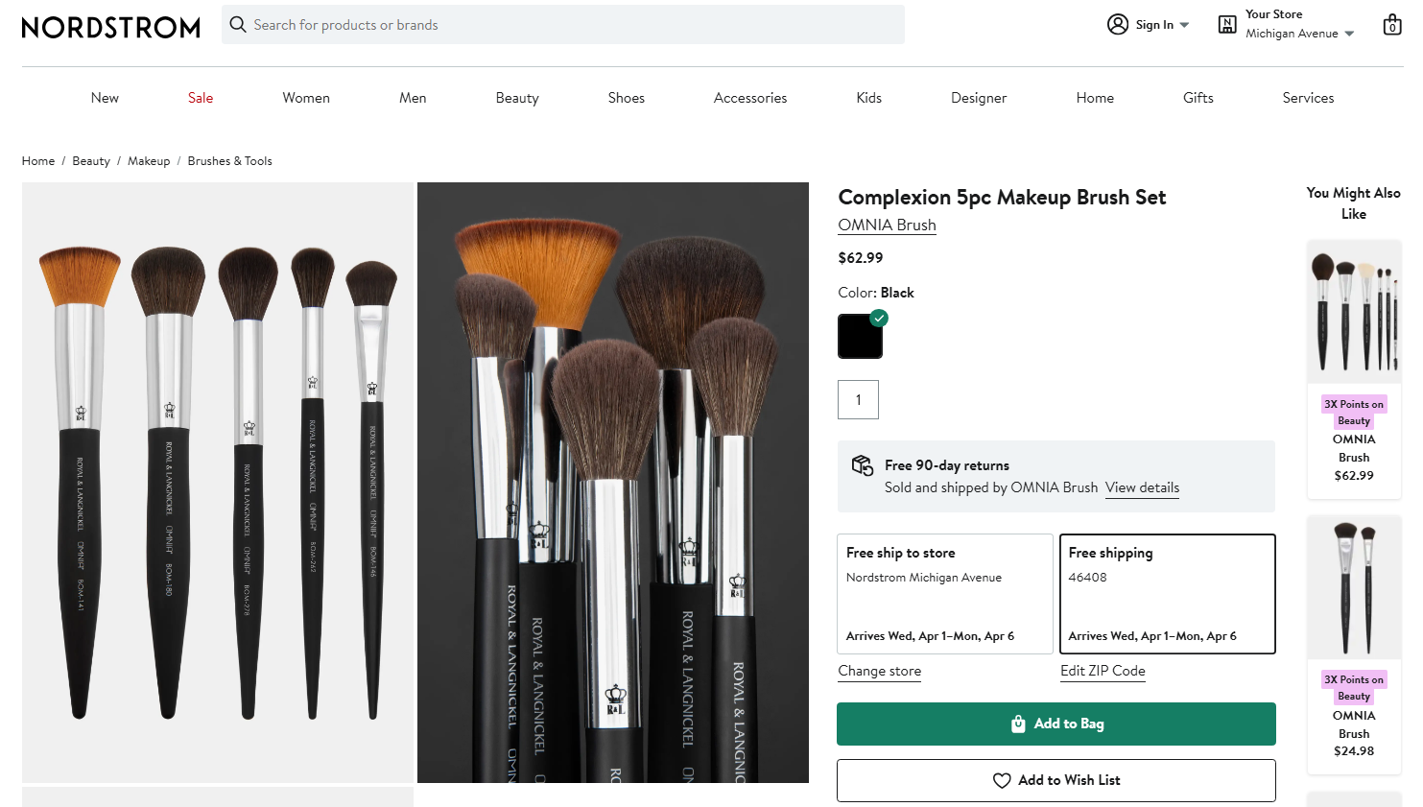
Task: Click the free returns package icon
Action: click(x=862, y=465)
